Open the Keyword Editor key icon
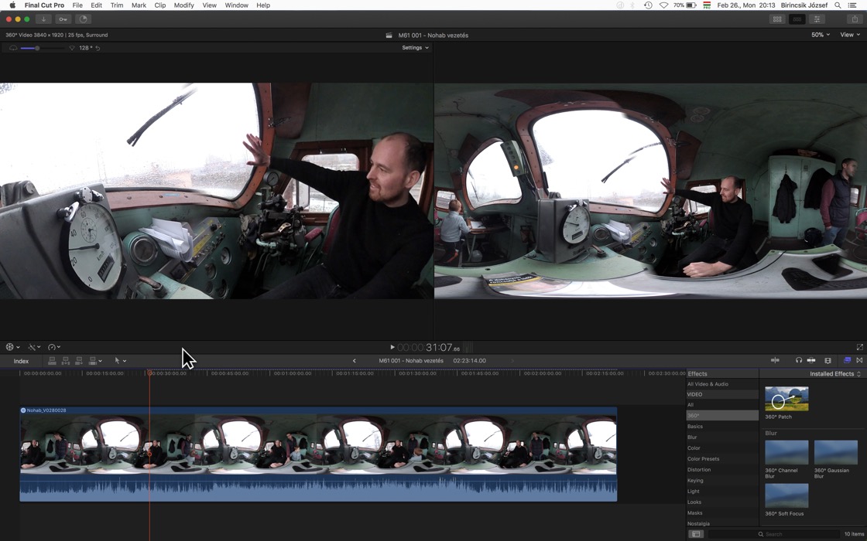Viewport: 867px width, 541px height. (x=63, y=19)
